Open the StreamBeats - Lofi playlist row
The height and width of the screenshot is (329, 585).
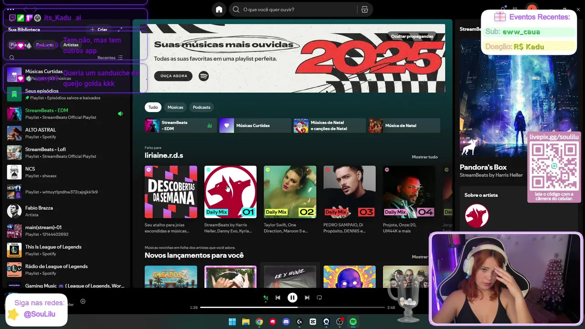click(66, 153)
